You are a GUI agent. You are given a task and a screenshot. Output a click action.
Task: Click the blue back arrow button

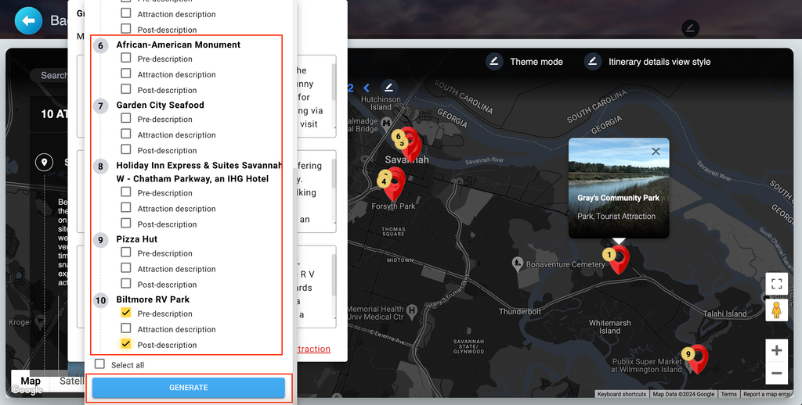pos(29,21)
